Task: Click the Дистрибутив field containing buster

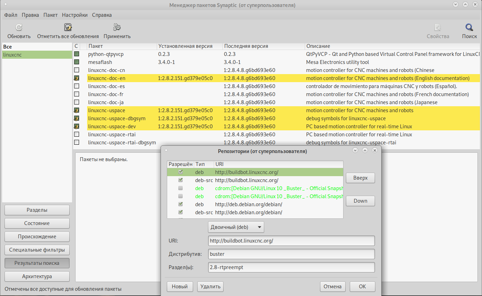Action: (x=291, y=254)
